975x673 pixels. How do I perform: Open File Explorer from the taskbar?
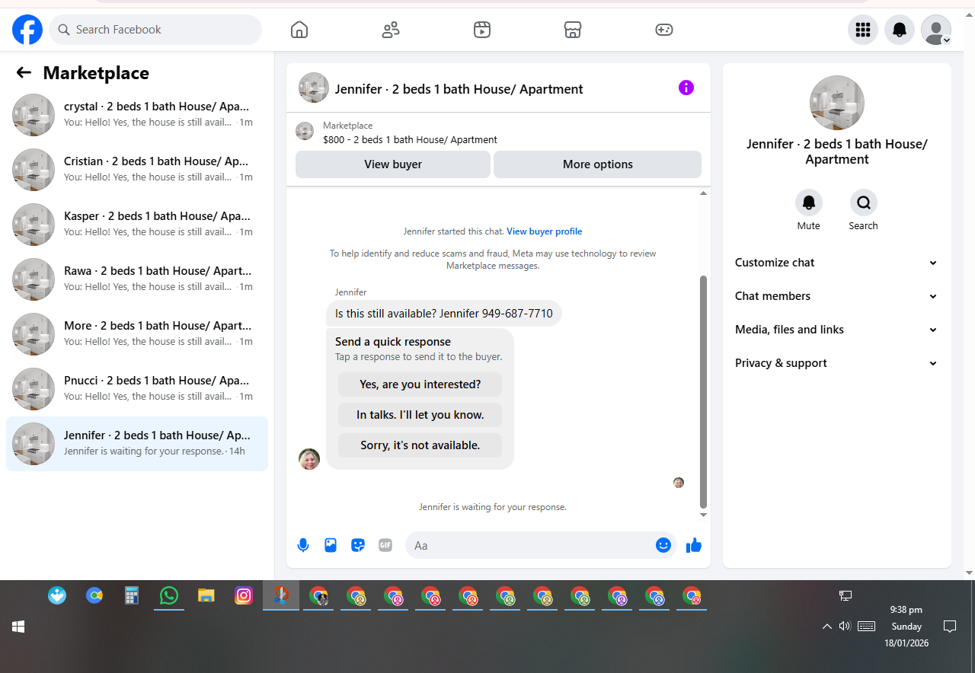[206, 595]
